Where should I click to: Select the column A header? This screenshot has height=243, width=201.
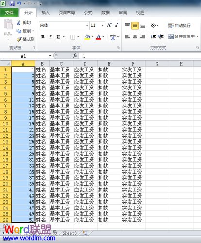[23, 64]
